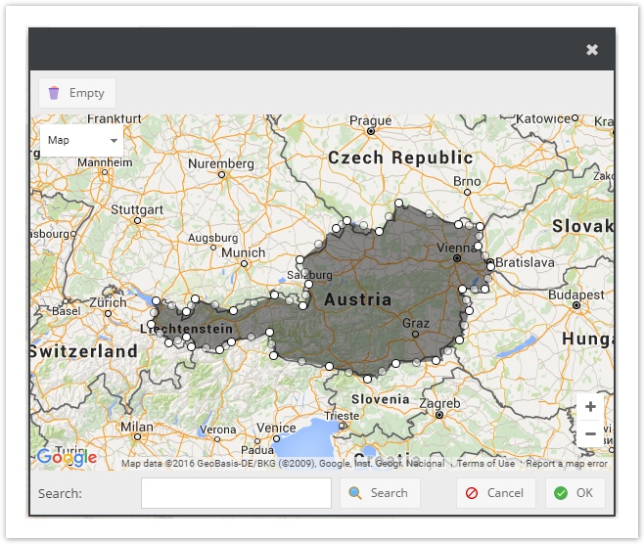Image resolution: width=644 pixels, height=544 pixels.
Task: Click the Budapest city marker
Action: pyautogui.click(x=576, y=305)
